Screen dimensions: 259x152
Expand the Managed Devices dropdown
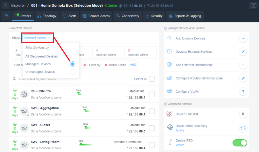[x=37, y=38]
